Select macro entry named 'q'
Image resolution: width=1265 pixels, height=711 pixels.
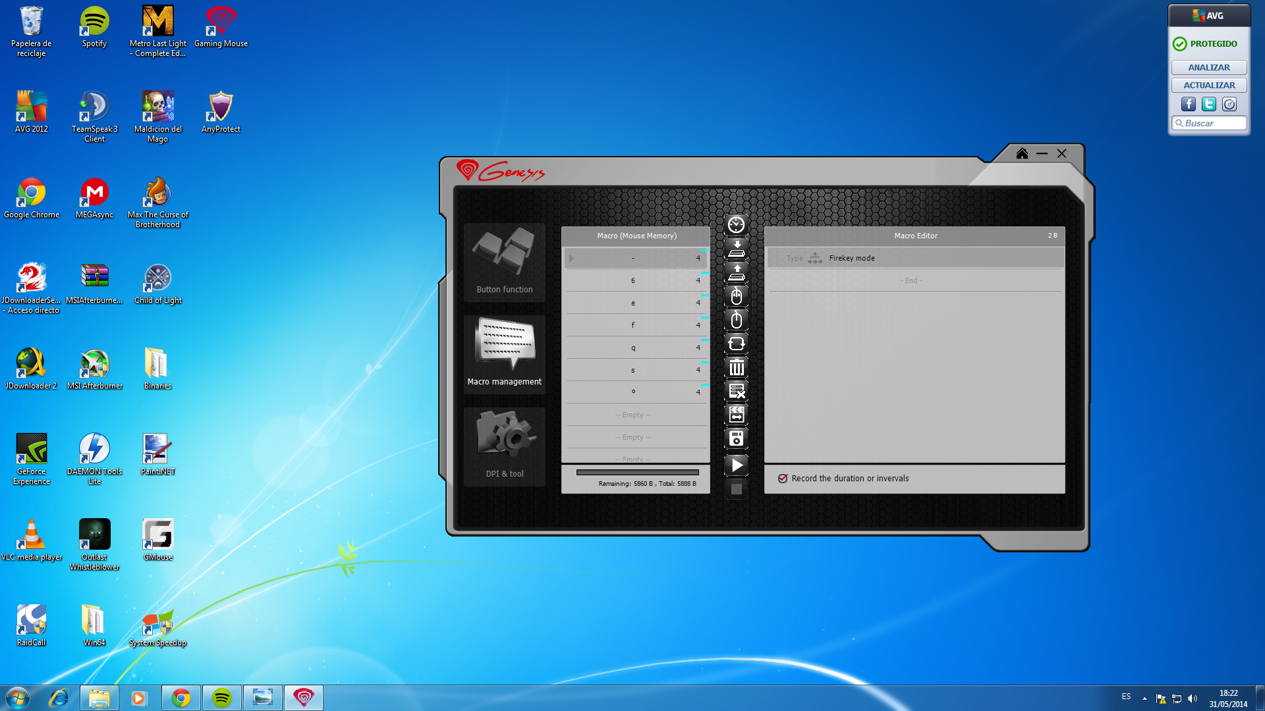pos(633,348)
